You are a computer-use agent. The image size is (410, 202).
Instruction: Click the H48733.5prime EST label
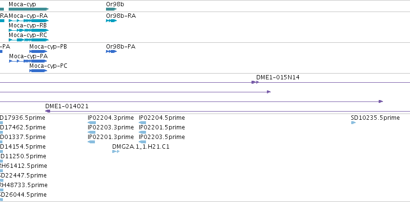pos(24,185)
